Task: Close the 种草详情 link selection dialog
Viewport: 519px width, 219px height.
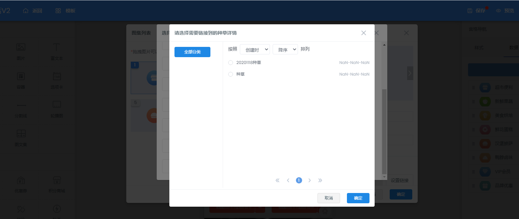Action: 363,33
